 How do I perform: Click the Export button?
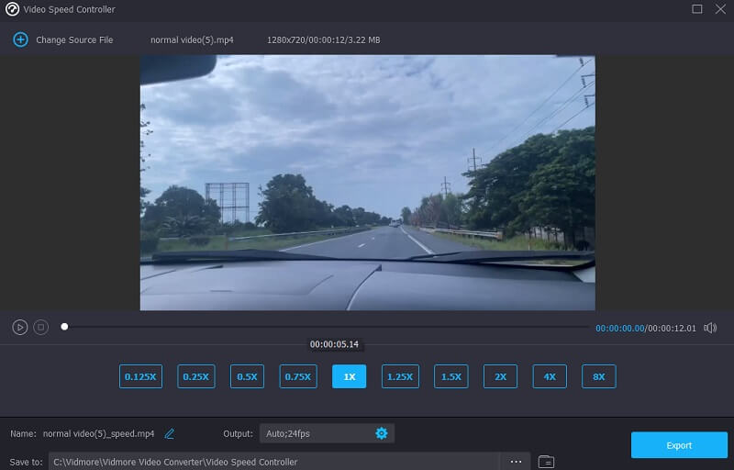679,445
